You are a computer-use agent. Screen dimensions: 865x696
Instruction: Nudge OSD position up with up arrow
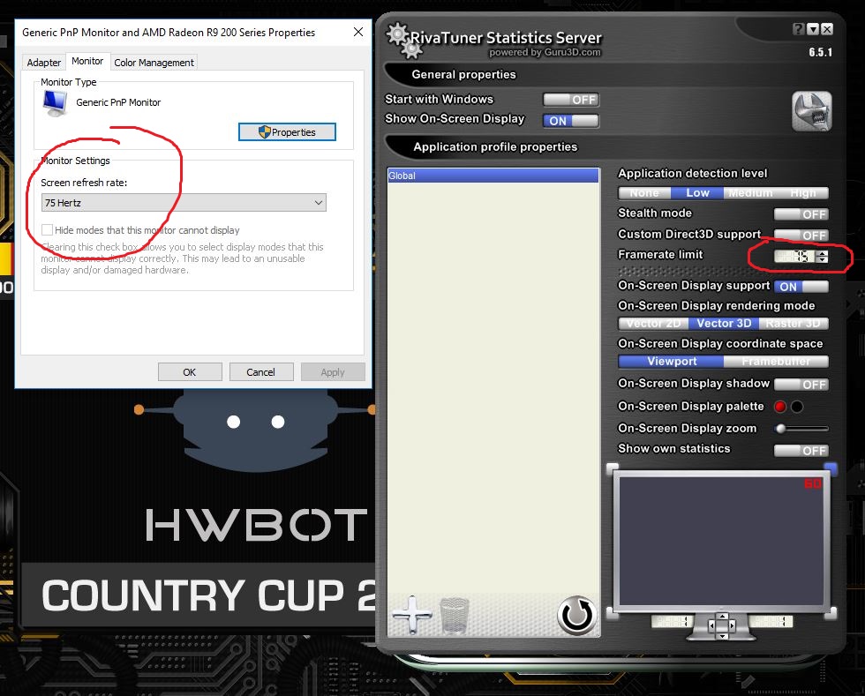point(722,616)
